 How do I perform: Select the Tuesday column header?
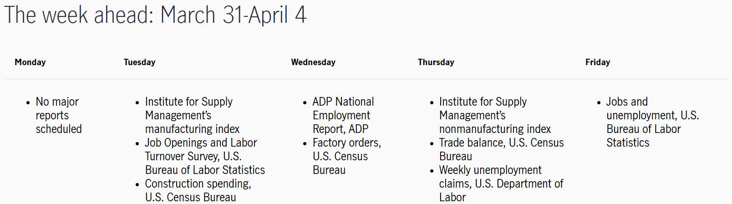pyautogui.click(x=139, y=62)
